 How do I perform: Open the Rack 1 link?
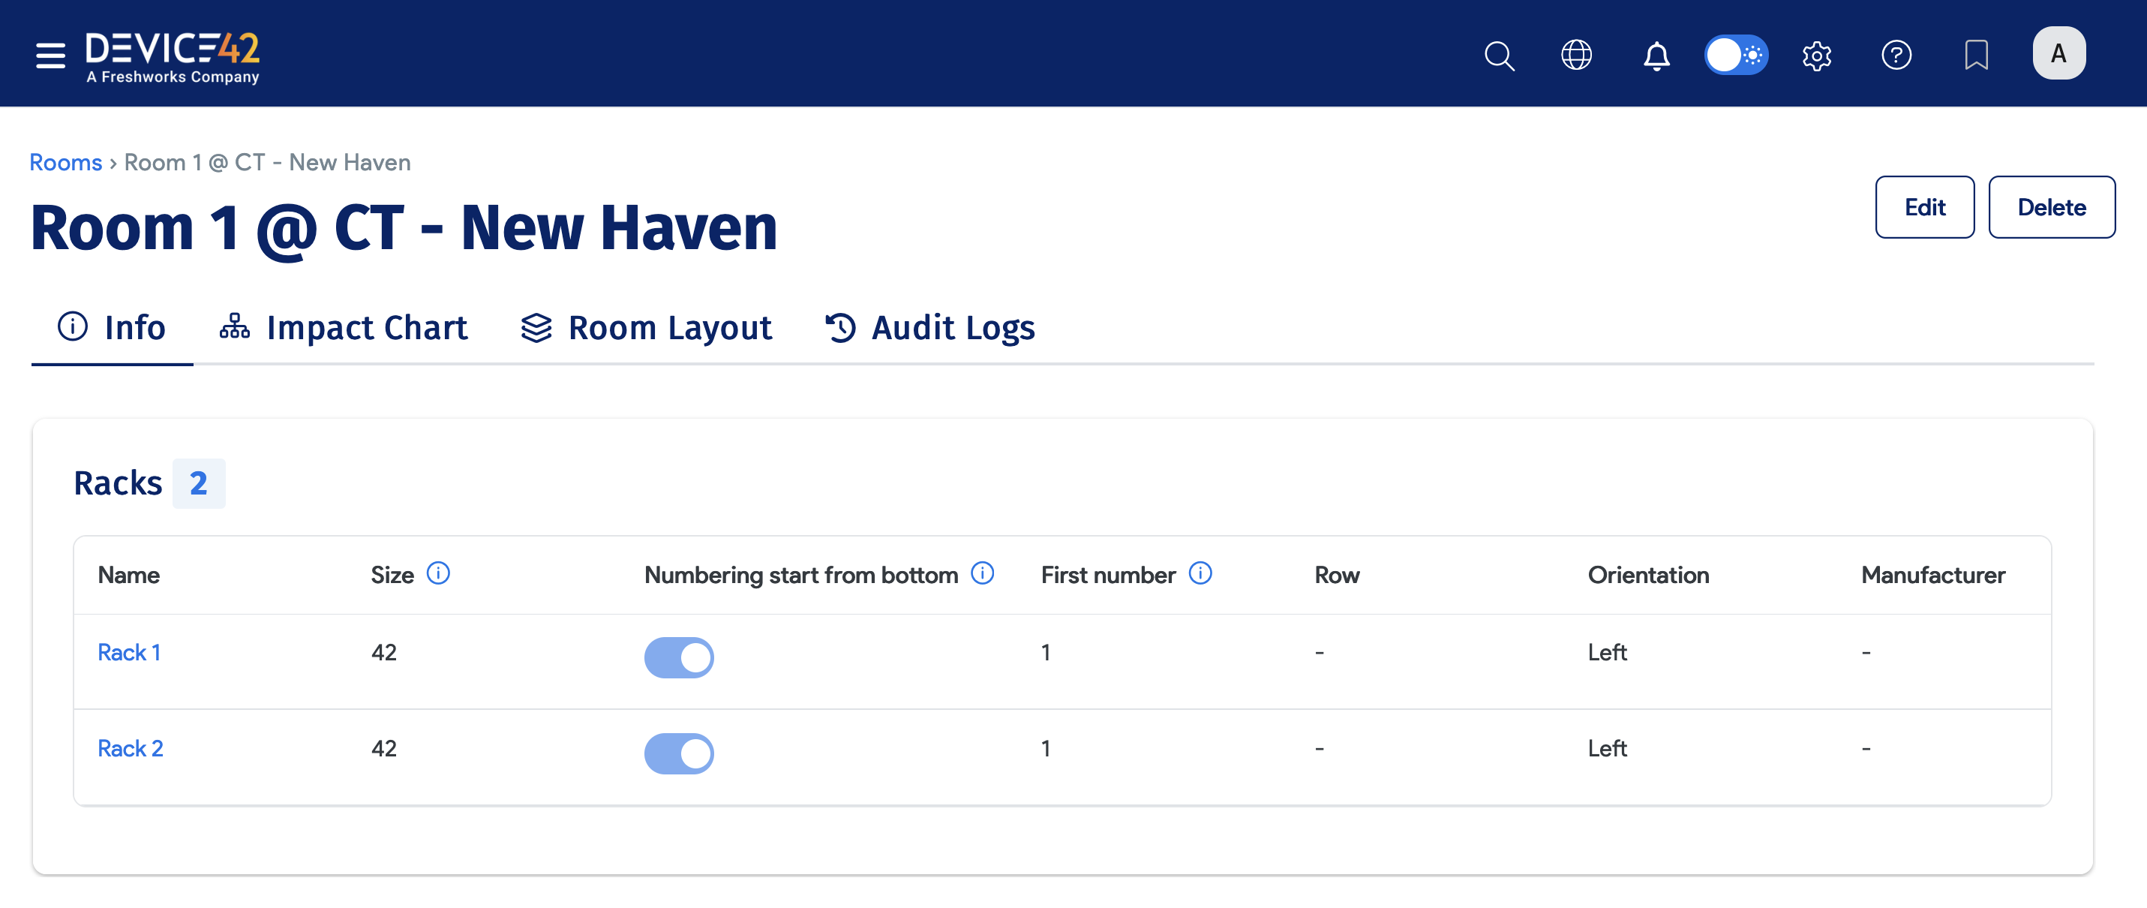(x=128, y=652)
